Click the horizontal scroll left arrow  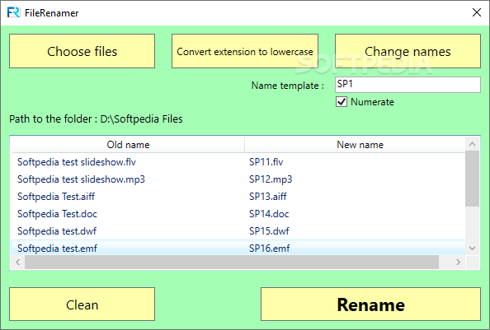[x=18, y=262]
